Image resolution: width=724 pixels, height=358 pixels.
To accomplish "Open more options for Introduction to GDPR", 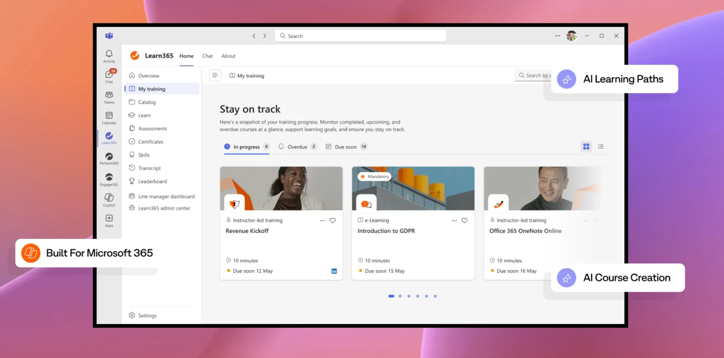I will pos(454,220).
